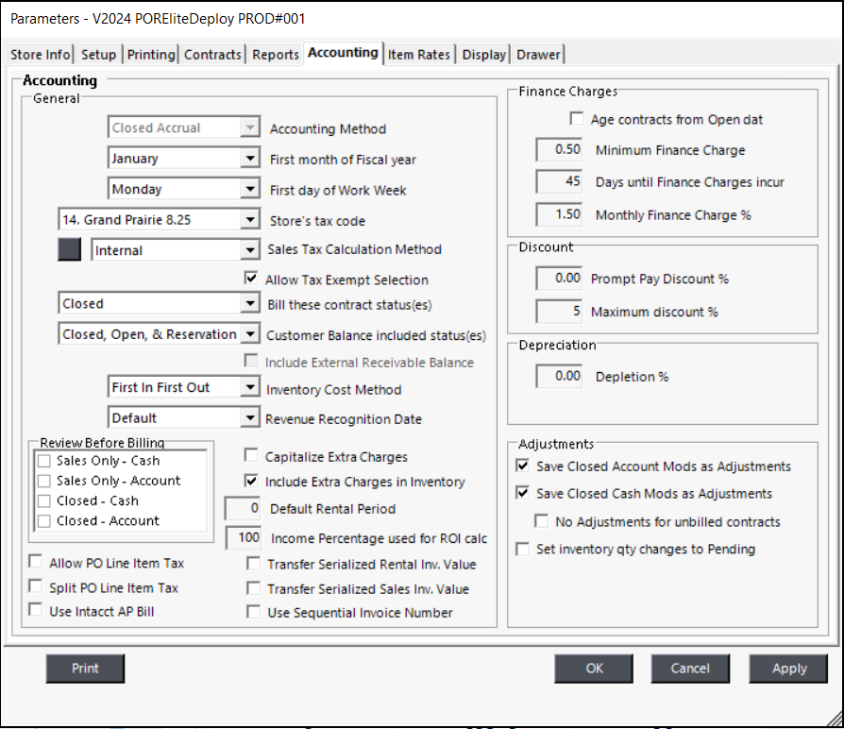Viewport: 844px width, 729px height.
Task: Open the Contracts tab
Action: click(x=212, y=55)
